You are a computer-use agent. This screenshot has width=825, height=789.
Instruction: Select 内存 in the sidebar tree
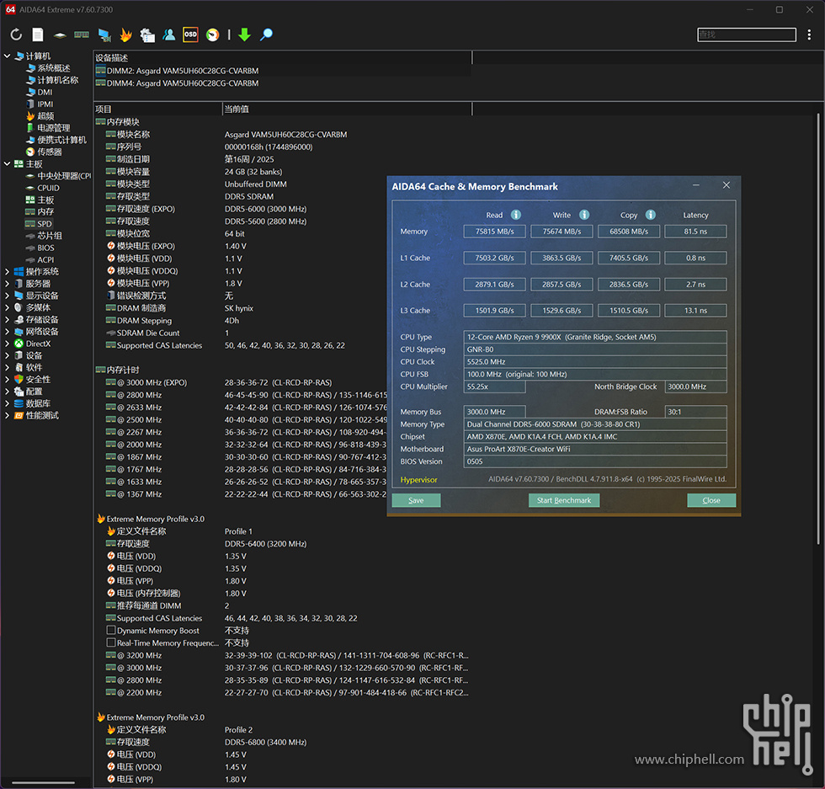click(x=45, y=211)
